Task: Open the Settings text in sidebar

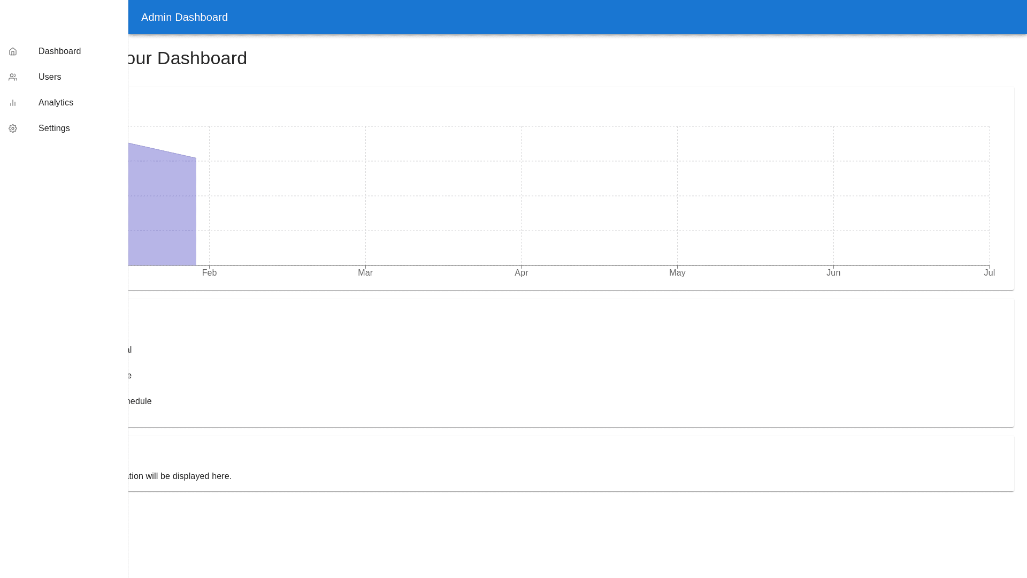Action: point(54,128)
